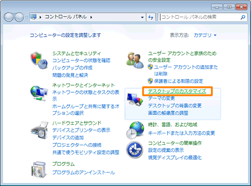This screenshot has height=186, width=251.
Task: Open コンピューターの簡単操作 link
Action: point(175,143)
